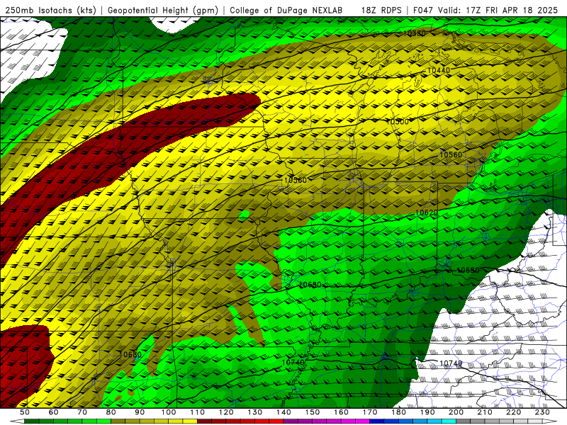
Task: Click the 'F047' forecast hour label
Action: (423, 11)
